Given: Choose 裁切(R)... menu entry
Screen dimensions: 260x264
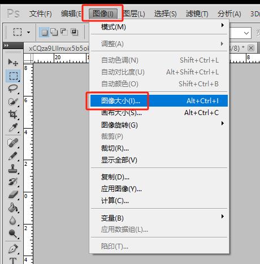Looking at the screenshot, I should tap(159, 148).
